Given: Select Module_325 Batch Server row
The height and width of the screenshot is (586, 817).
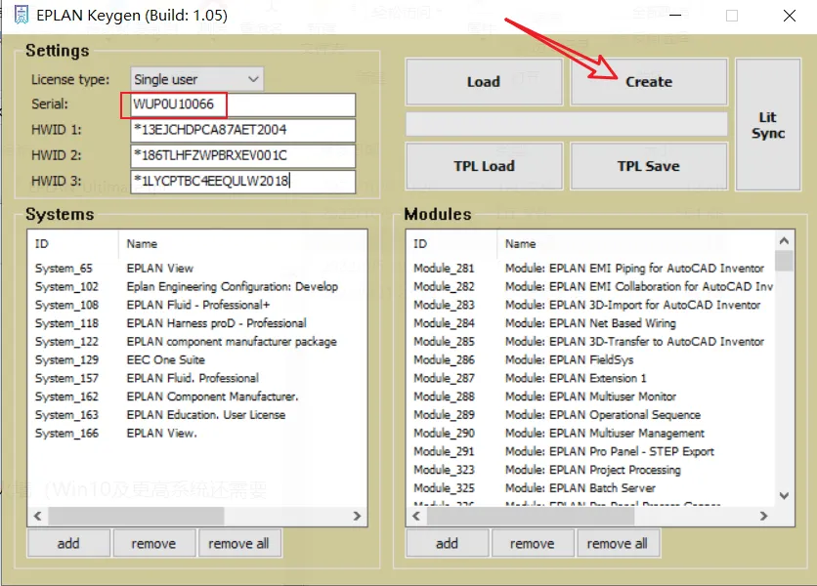Looking at the screenshot, I should pos(591,488).
